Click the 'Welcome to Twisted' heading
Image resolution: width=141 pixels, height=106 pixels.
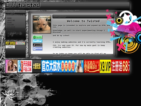(x=83, y=21)
